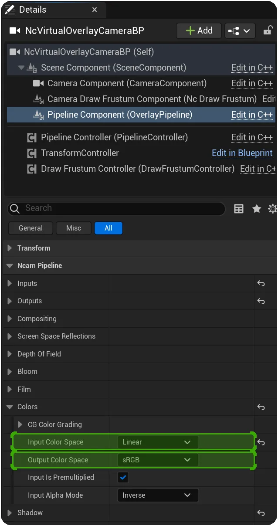Select the TransformController row text

[80, 153]
